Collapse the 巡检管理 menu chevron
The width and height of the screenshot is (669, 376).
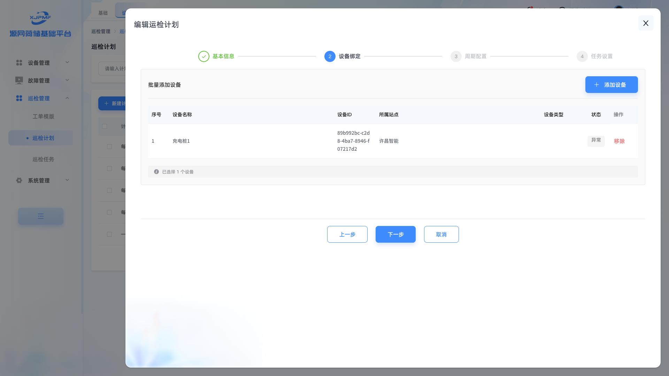point(67,98)
